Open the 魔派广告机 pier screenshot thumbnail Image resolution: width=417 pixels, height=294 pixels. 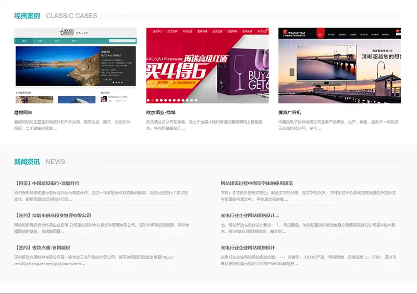[x=339, y=65]
